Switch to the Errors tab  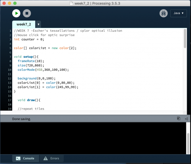click(x=52, y=158)
